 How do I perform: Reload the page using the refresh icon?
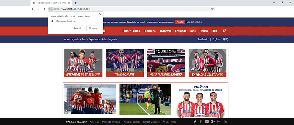pyautogui.click(x=44, y=9)
